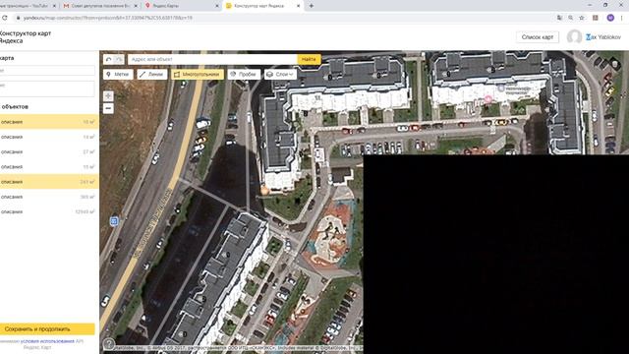The image size is (629, 354).
Task: Open the Chrome three-dot menu
Action: tap(622, 18)
